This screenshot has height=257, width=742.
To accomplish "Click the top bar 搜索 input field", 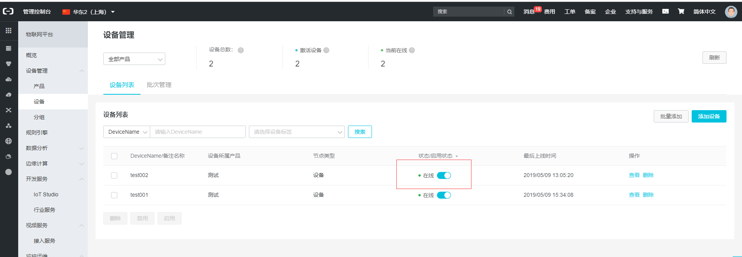I will point(469,12).
